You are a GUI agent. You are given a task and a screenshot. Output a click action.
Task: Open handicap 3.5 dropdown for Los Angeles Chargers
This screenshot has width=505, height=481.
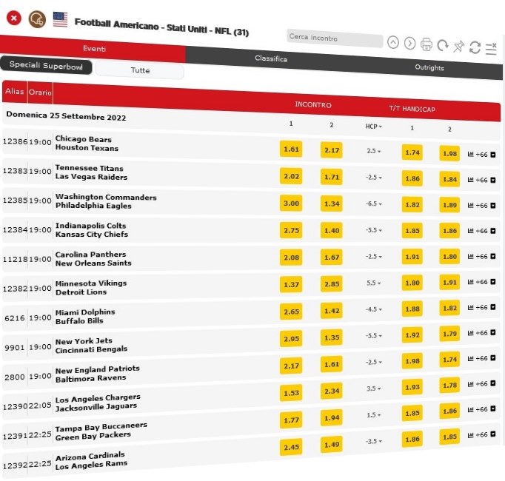pyautogui.click(x=374, y=388)
